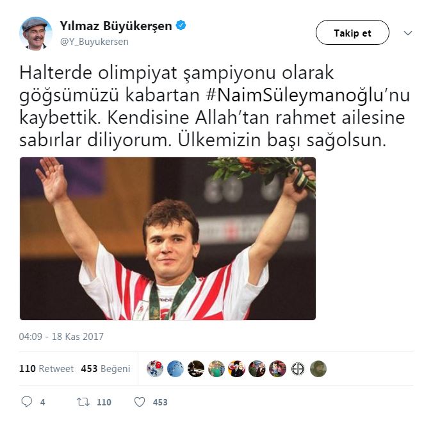Viewport: 424px width, 424px height.
Task: Click the green-shirt liker avatar
Action: 216,369
